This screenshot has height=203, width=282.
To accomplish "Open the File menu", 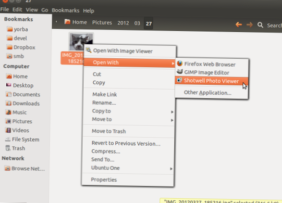I will (x=5, y=9).
